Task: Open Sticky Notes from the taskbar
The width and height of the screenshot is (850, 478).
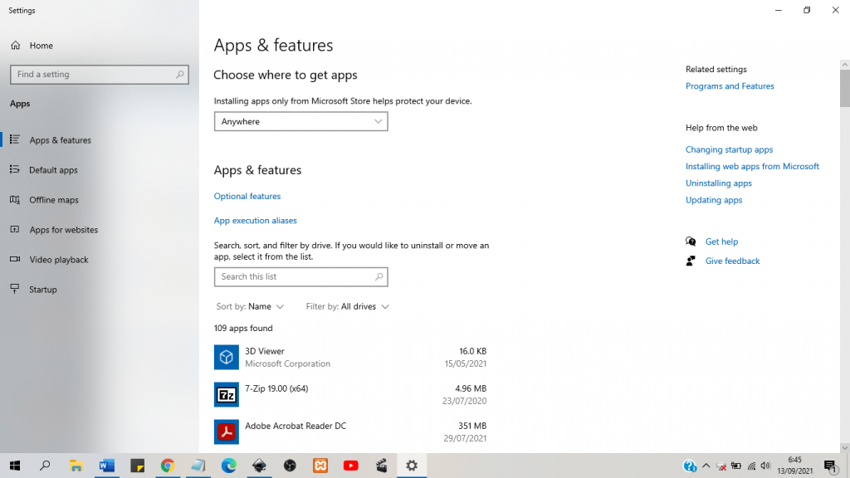Action: (x=137, y=466)
